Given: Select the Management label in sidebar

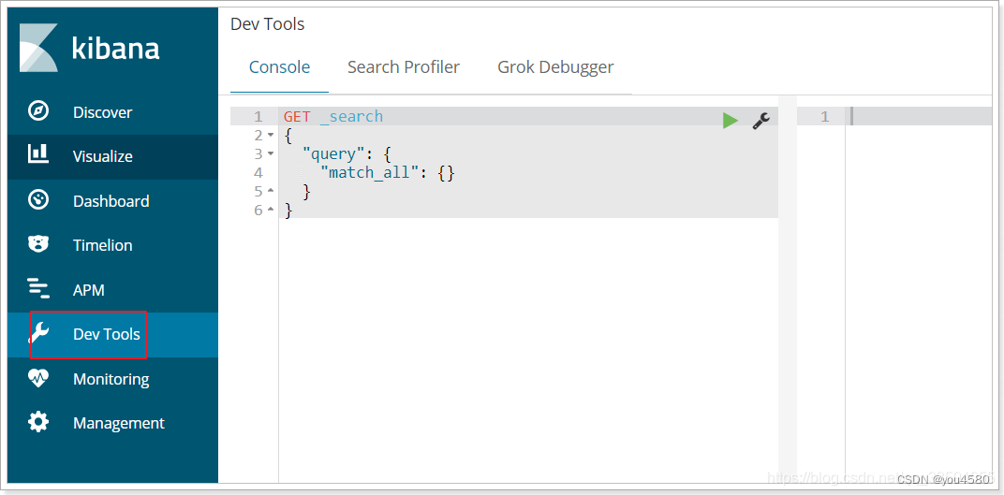Looking at the screenshot, I should tap(118, 423).
